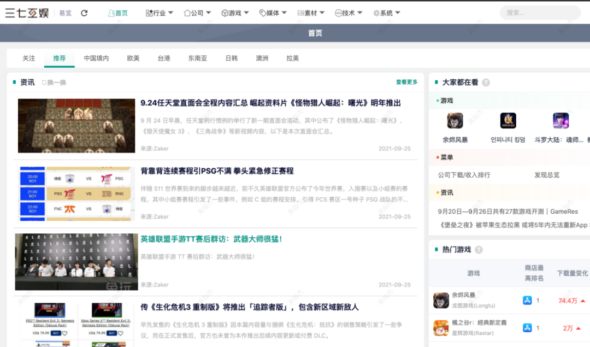
Task: Click 余烬风暴 icon in 热门游戏 table
Action: (x=441, y=301)
